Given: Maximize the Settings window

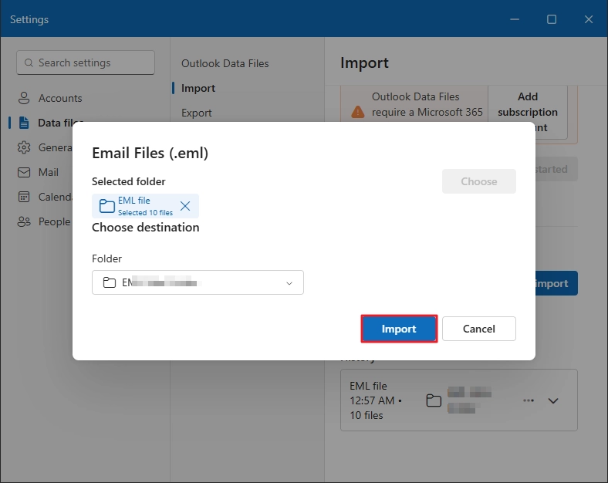Looking at the screenshot, I should tap(552, 19).
